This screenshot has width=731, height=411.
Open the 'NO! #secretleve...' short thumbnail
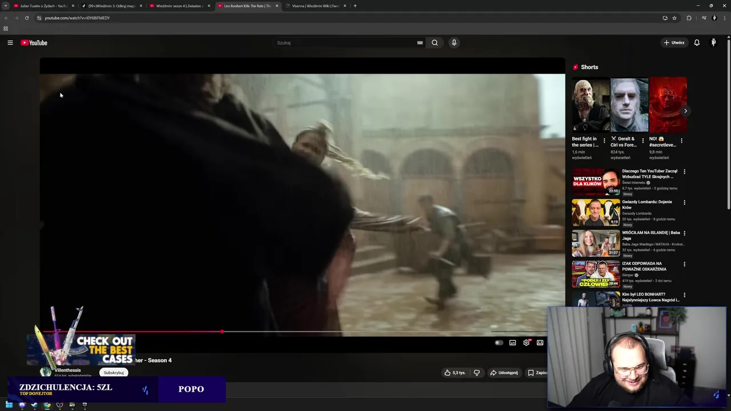(x=668, y=105)
